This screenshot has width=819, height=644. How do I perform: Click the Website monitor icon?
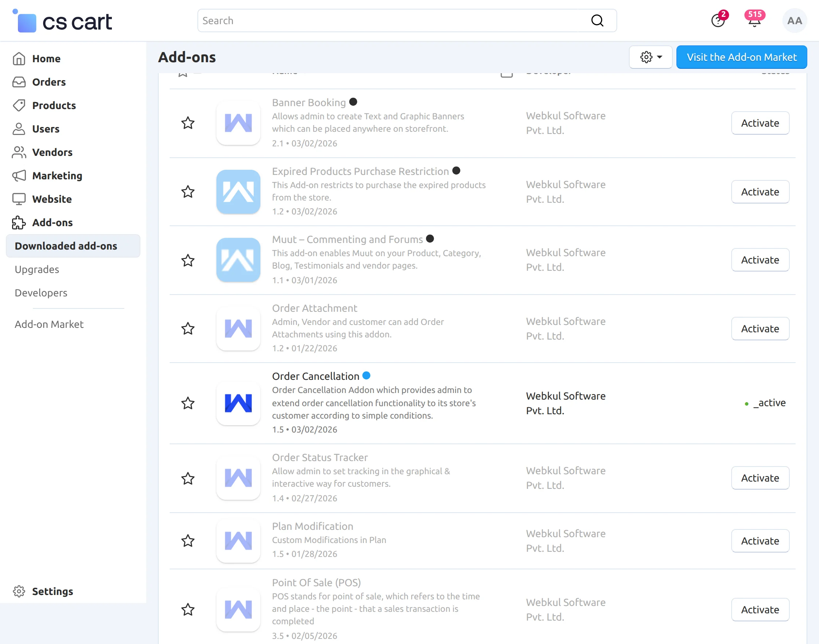pyautogui.click(x=19, y=199)
